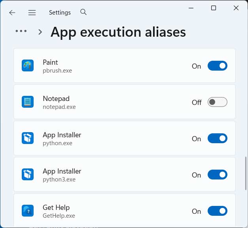The image size is (248, 228).
Task: Disable the python3.exe alias toggle
Action: click(x=217, y=175)
